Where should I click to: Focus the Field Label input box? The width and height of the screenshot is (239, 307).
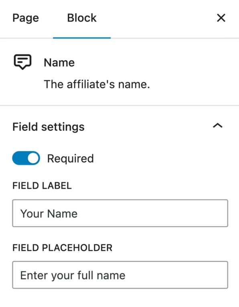point(120,213)
